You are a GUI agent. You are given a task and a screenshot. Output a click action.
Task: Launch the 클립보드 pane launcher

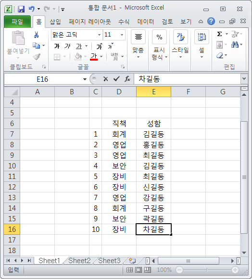tap(44, 67)
